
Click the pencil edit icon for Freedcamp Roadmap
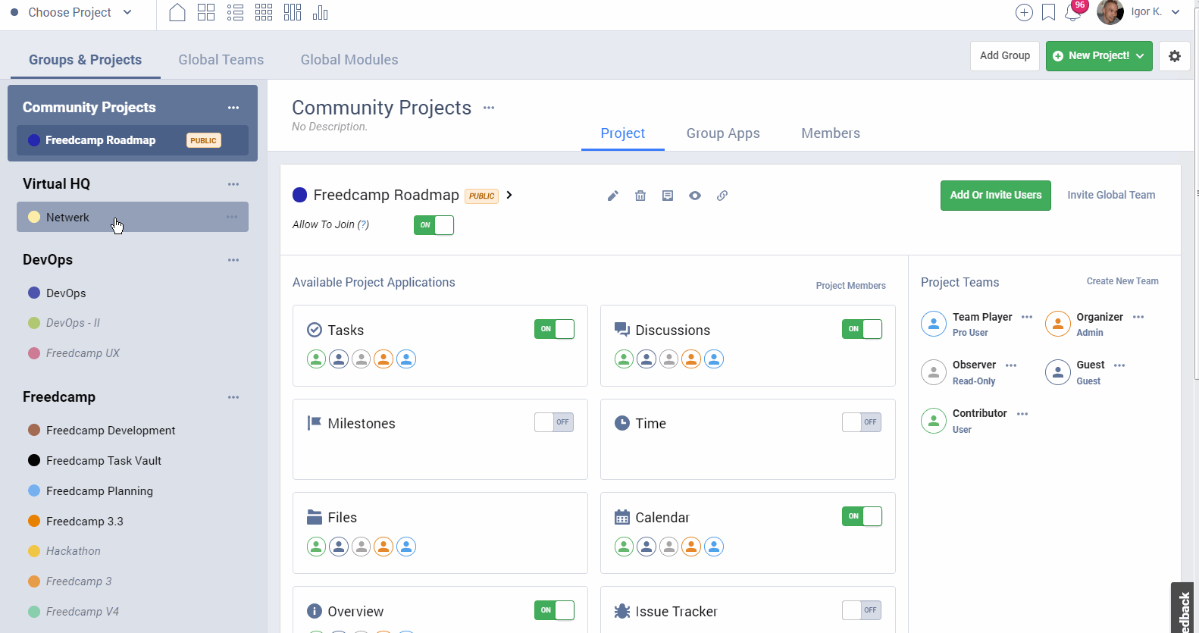click(x=613, y=196)
